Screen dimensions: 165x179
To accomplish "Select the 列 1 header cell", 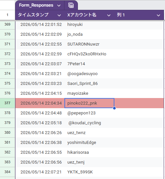I will (139, 15).
